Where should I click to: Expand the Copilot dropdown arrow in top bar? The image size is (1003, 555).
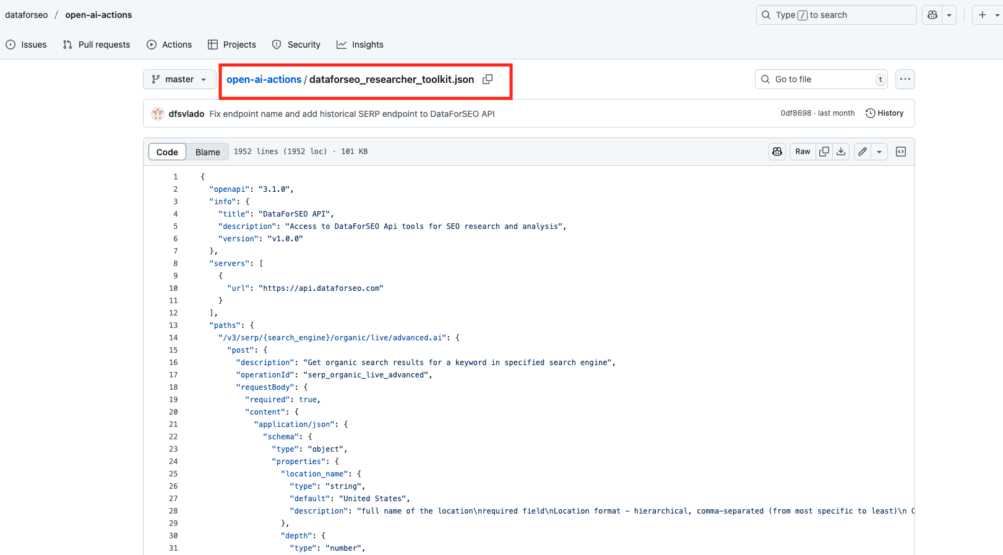coord(949,15)
